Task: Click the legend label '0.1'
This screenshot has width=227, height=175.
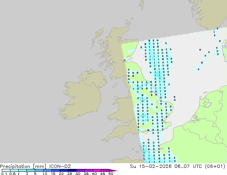Action: click(x=4, y=174)
